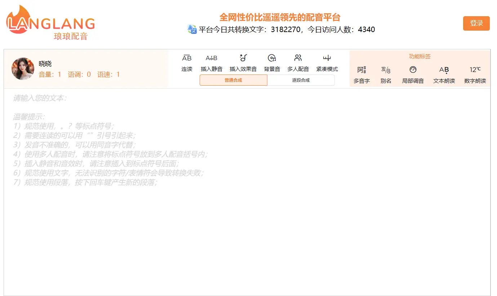The image size is (497, 296).
Task: Click inside the main text input area
Action: pyautogui.click(x=247, y=223)
